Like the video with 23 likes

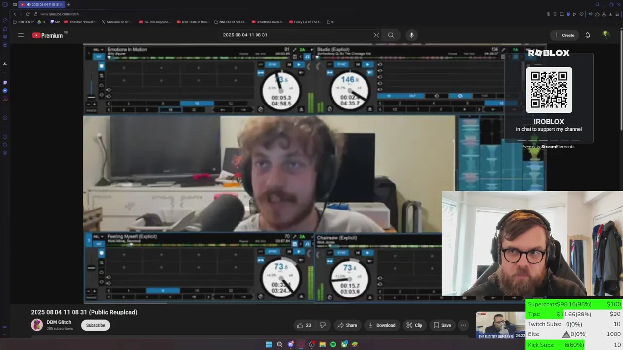(x=304, y=325)
